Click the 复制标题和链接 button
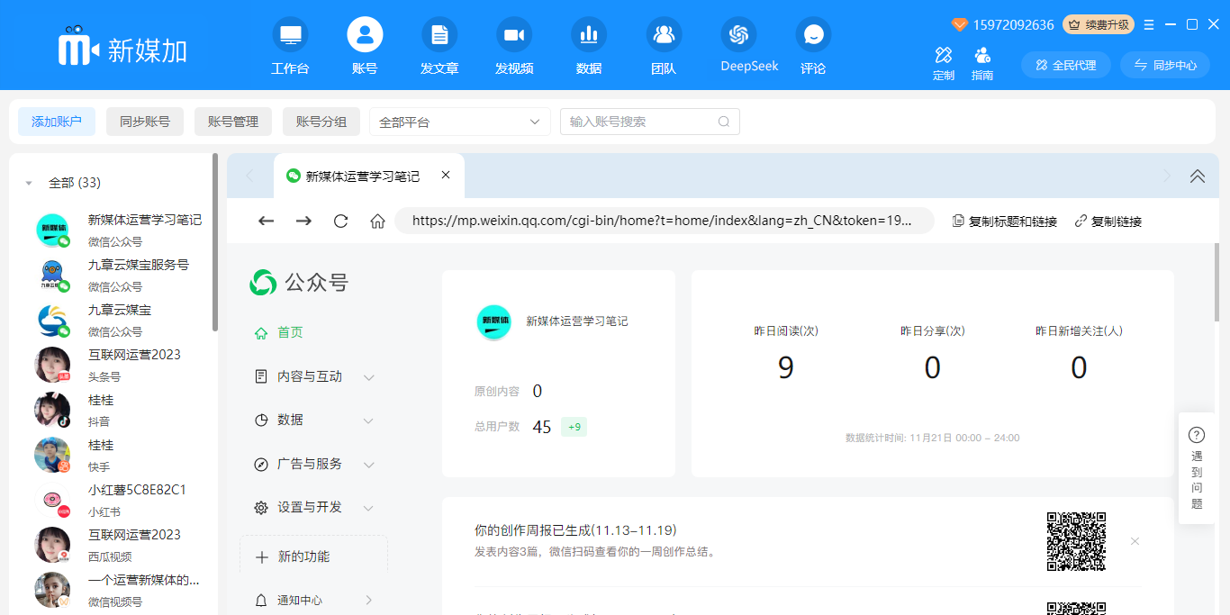Viewport: 1230px width, 615px height. (x=1005, y=222)
